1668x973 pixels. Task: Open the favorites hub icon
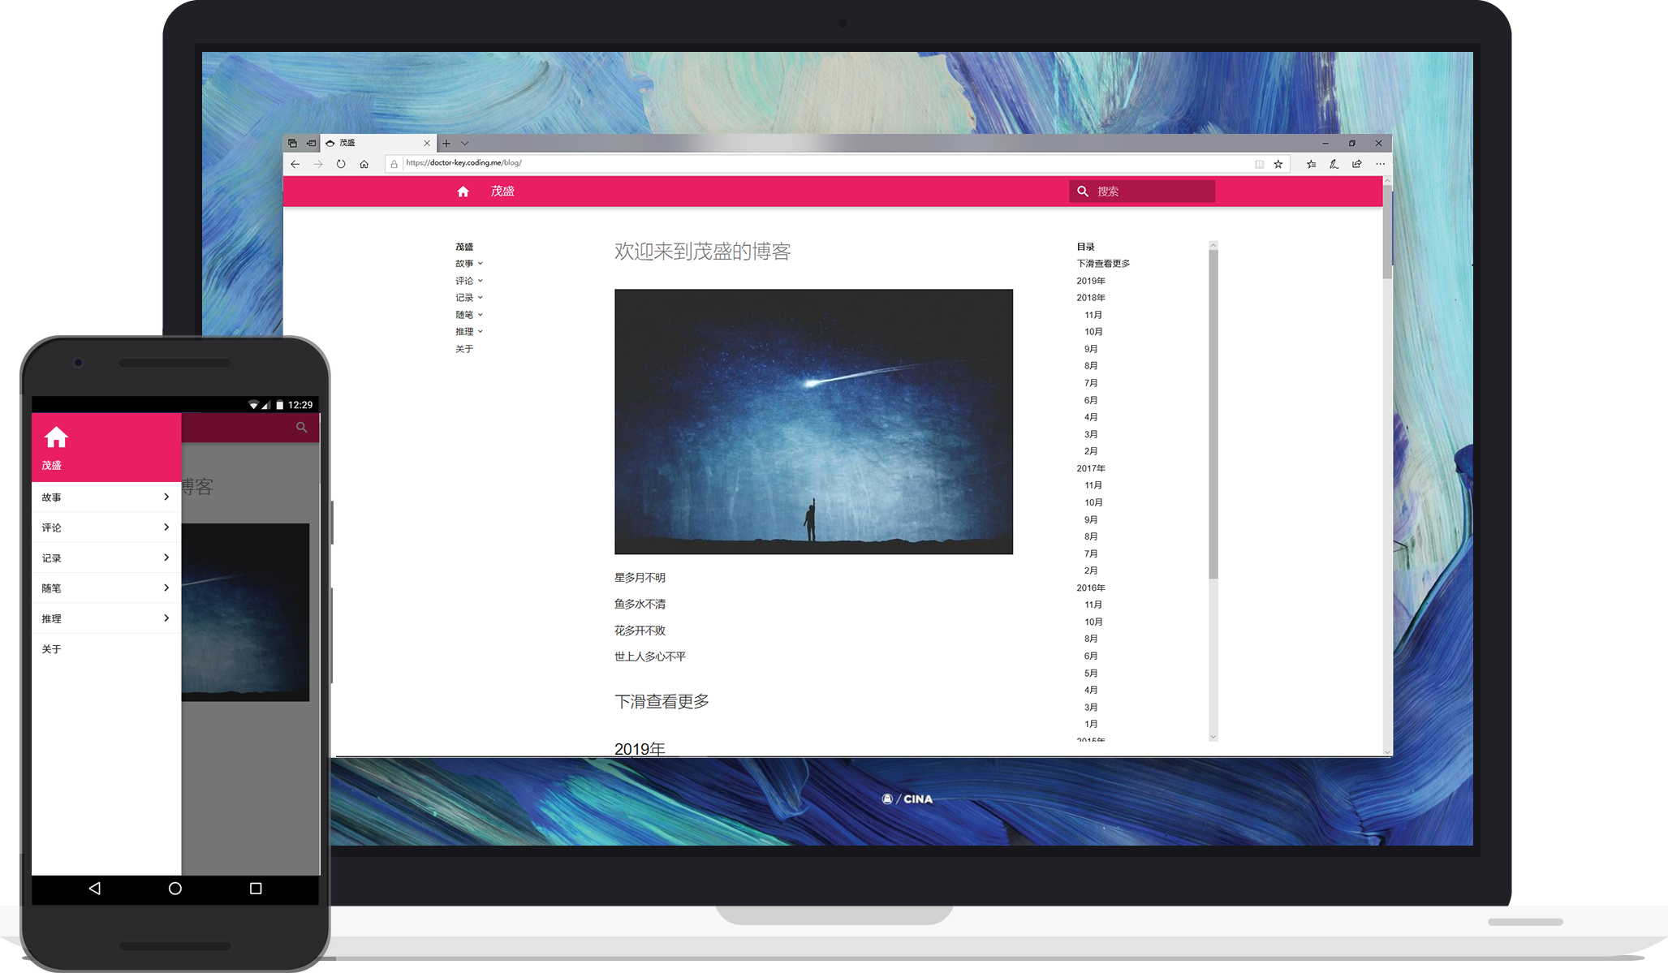[x=1311, y=164]
